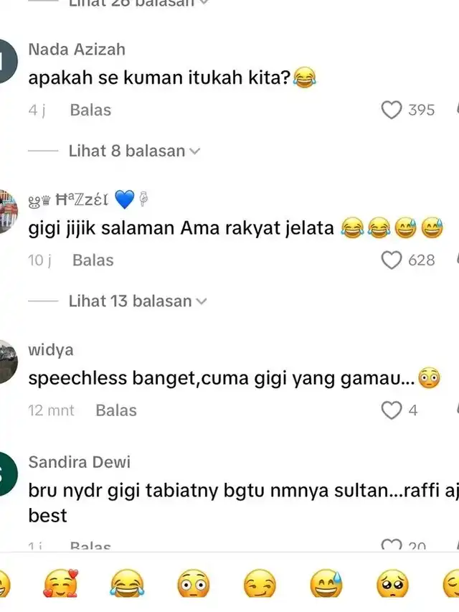Expand 'Lihat 8 balasan' replies
The height and width of the screenshot is (612, 459).
point(134,151)
